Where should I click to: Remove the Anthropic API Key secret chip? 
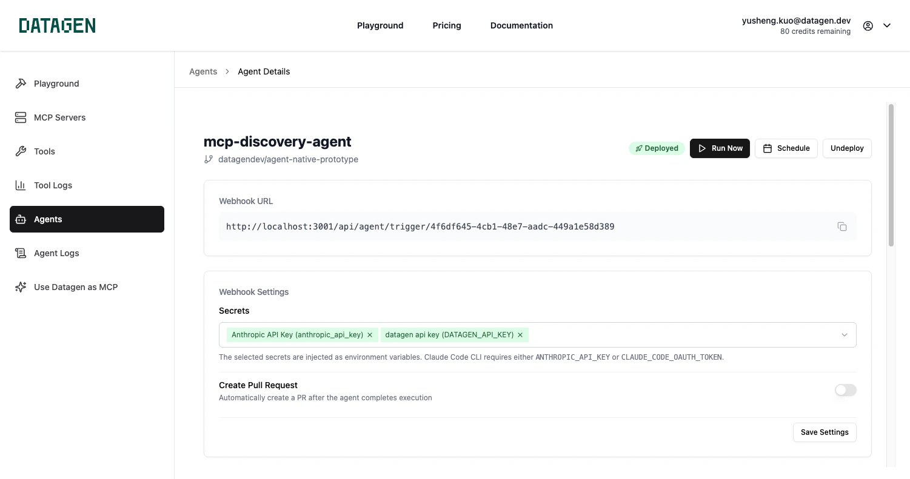[x=370, y=334]
